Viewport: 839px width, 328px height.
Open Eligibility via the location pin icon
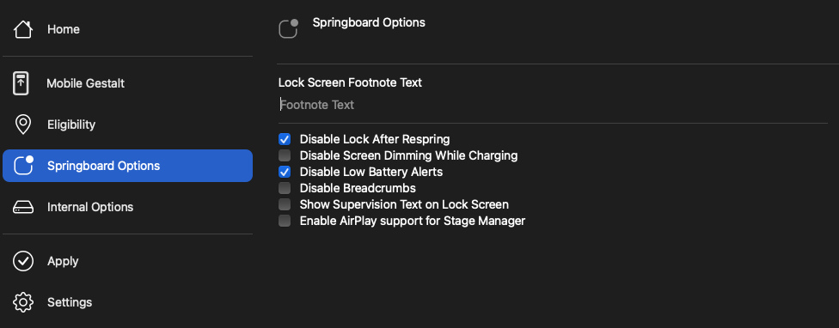click(x=23, y=125)
